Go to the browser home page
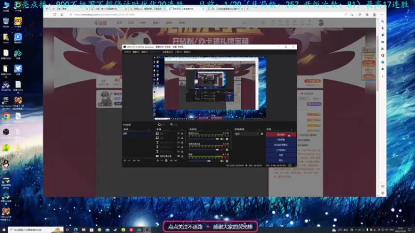The width and height of the screenshot is (415, 233). [x=62, y=14]
